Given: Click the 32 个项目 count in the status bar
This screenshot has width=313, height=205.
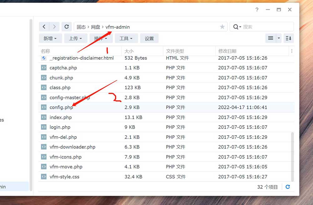Looking at the screenshot, I should [x=267, y=187].
